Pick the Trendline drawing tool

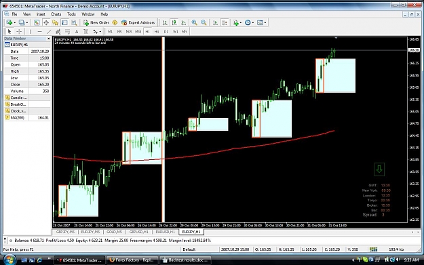49,32
